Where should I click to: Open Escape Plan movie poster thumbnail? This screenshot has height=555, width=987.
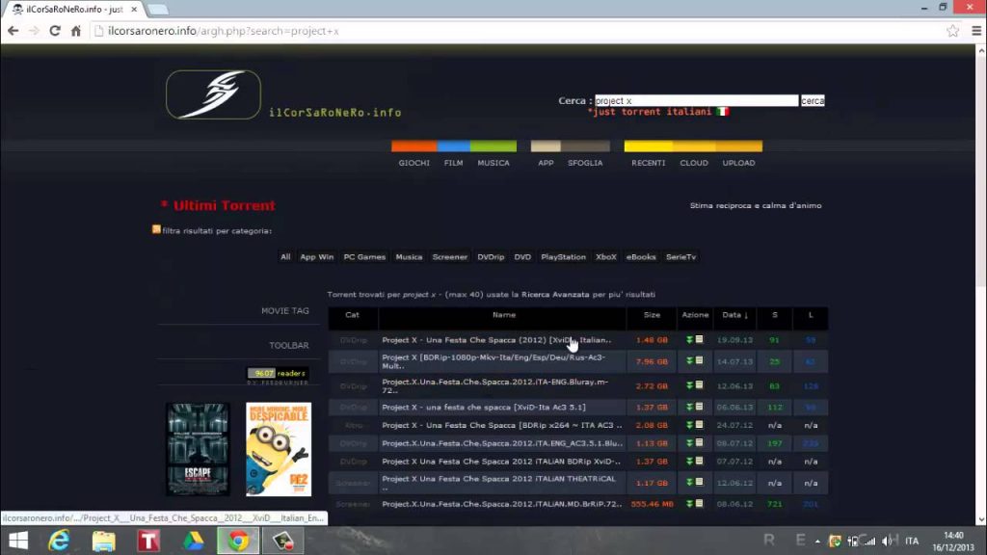click(198, 449)
